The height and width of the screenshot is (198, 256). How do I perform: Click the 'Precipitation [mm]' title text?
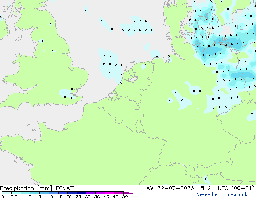[x=26, y=188]
